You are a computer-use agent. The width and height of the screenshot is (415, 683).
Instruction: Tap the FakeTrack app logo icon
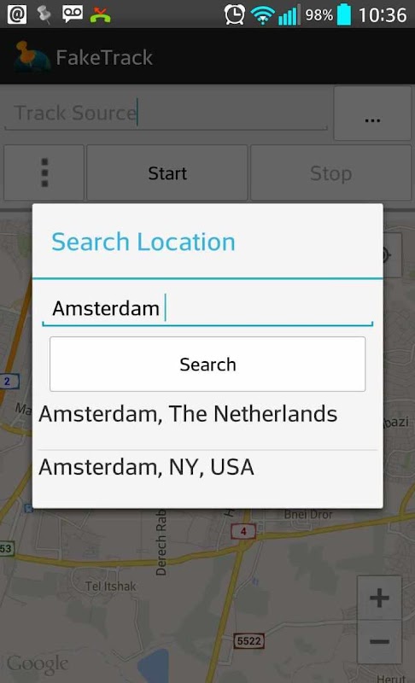tap(32, 56)
